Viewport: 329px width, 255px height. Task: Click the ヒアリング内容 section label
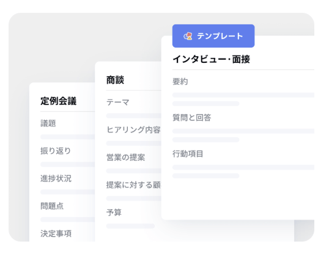[x=133, y=130]
